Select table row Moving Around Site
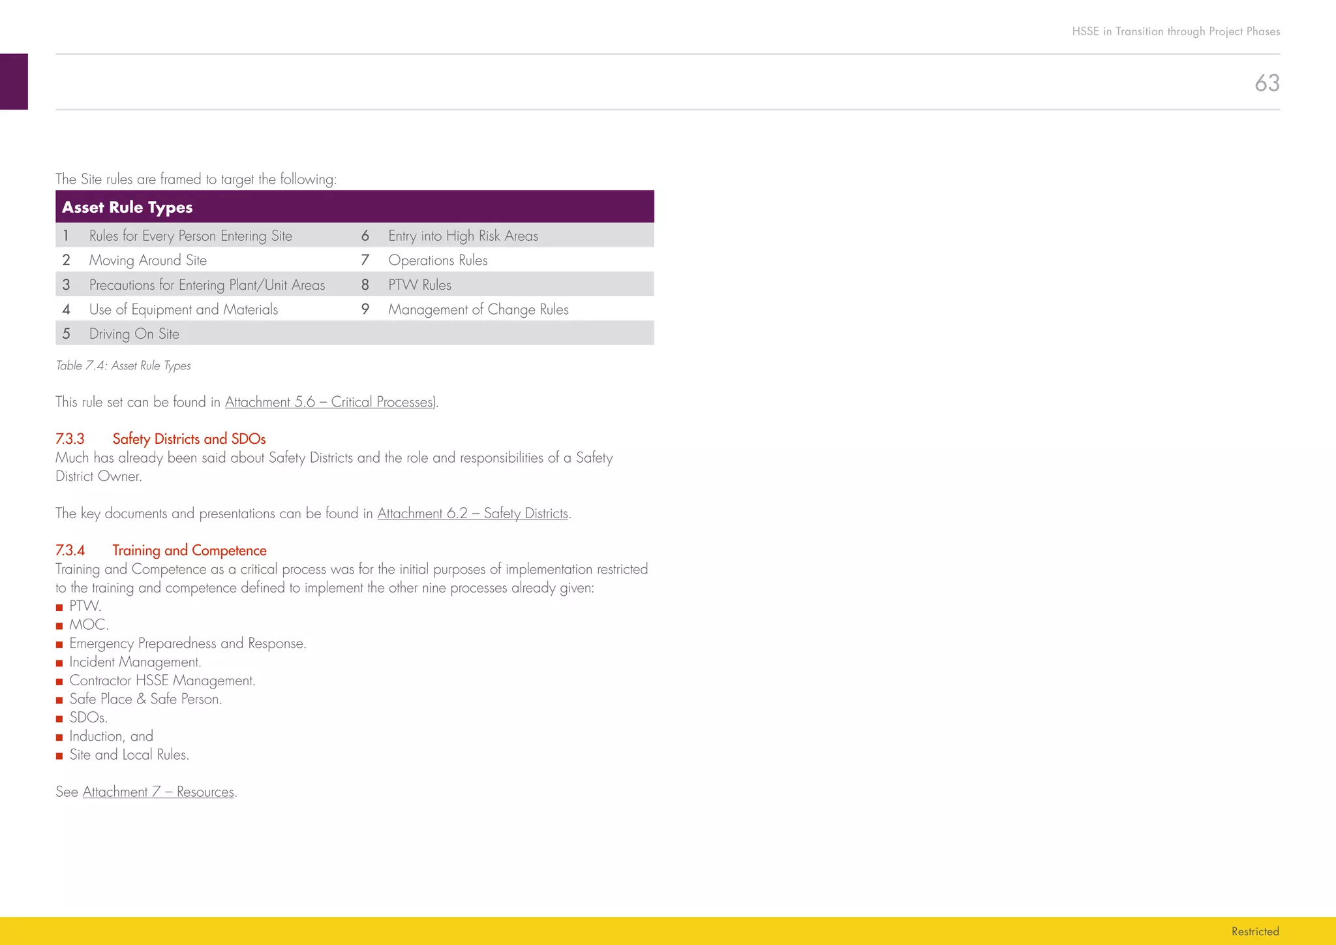Viewport: 1336px width, 945px height. pos(148,260)
